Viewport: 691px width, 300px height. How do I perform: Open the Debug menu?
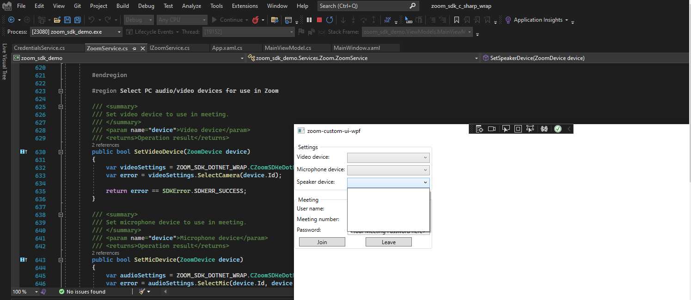tap(146, 6)
